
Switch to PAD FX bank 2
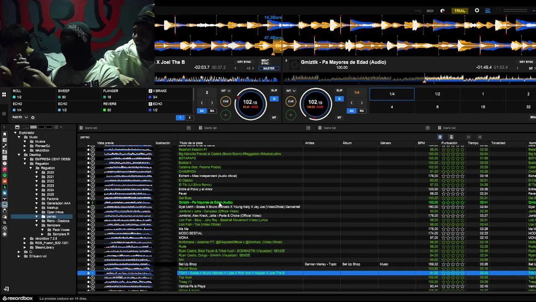point(189,118)
